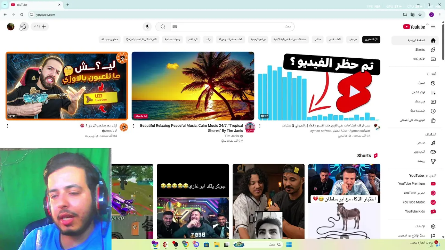Open a new Chrome tab
The height and width of the screenshot is (250, 445).
coord(67,5)
